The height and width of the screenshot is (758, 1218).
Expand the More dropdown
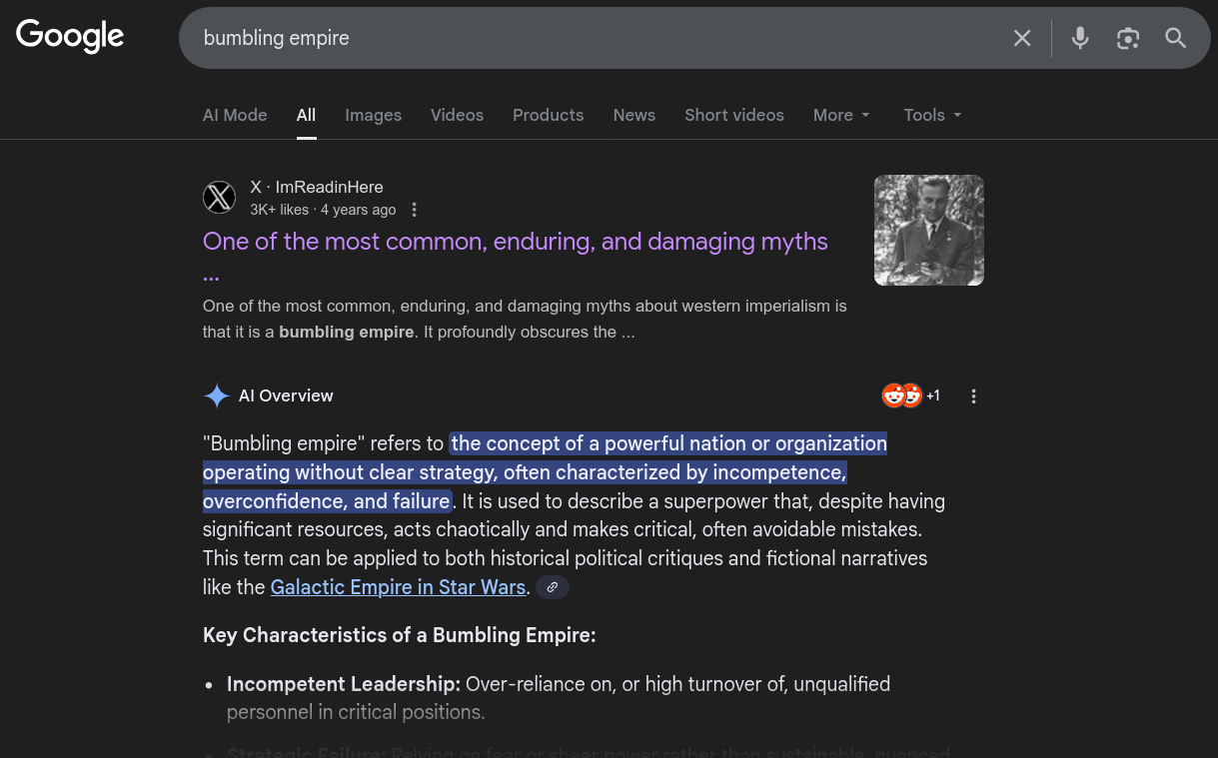pos(841,115)
